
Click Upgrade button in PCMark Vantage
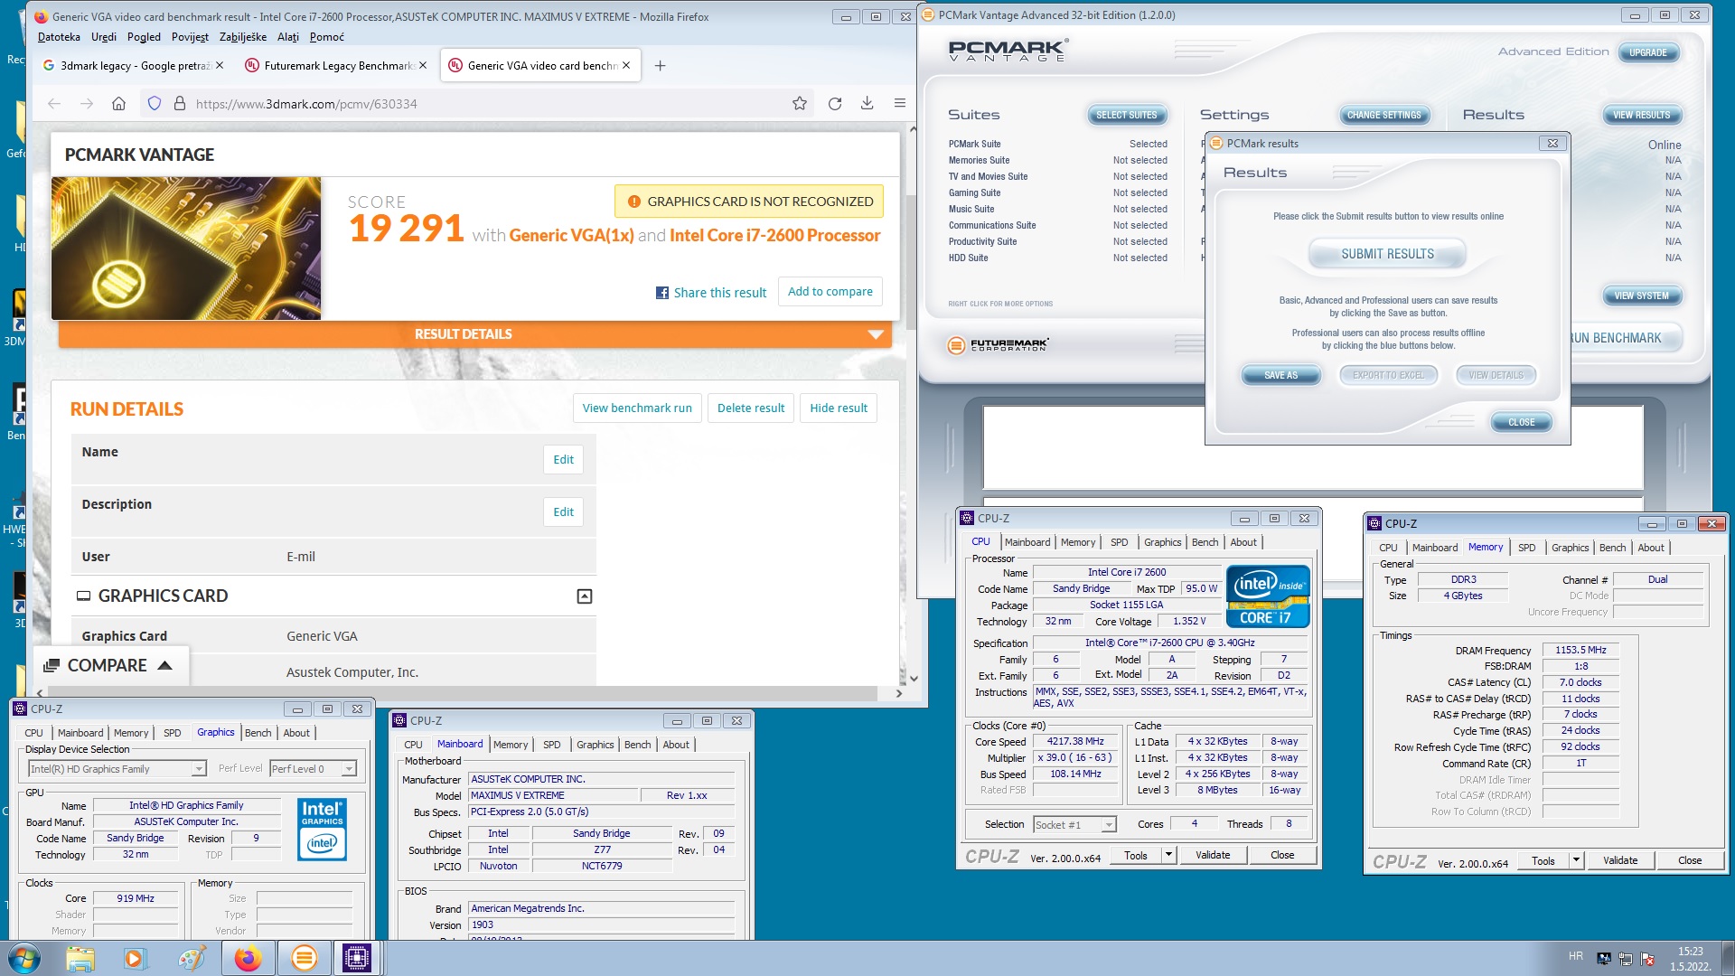pos(1647,52)
